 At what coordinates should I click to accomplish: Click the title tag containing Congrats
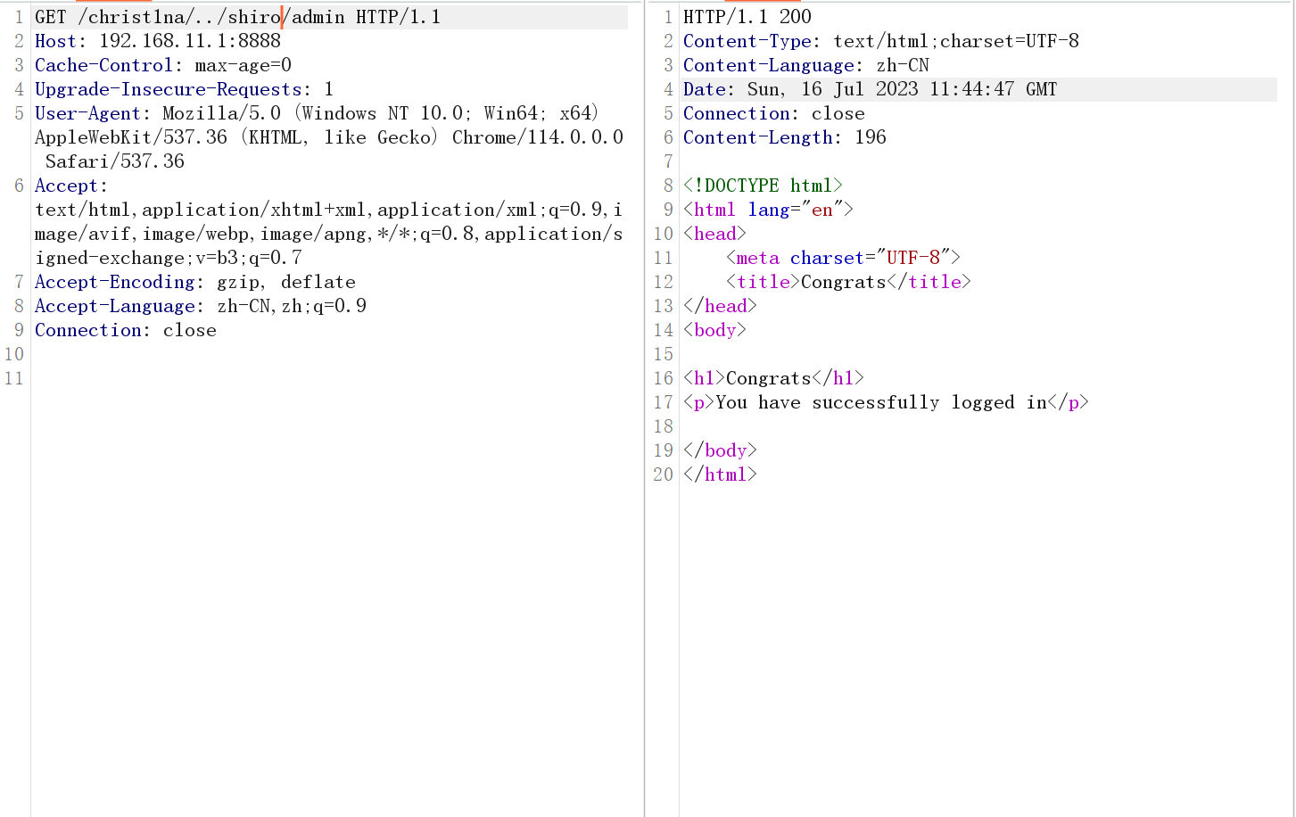(x=847, y=282)
